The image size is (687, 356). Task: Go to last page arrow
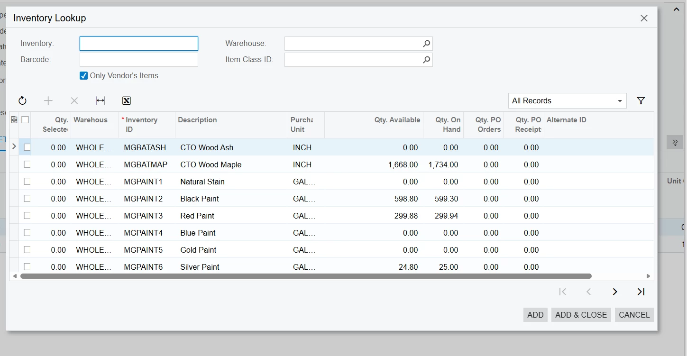(x=641, y=292)
